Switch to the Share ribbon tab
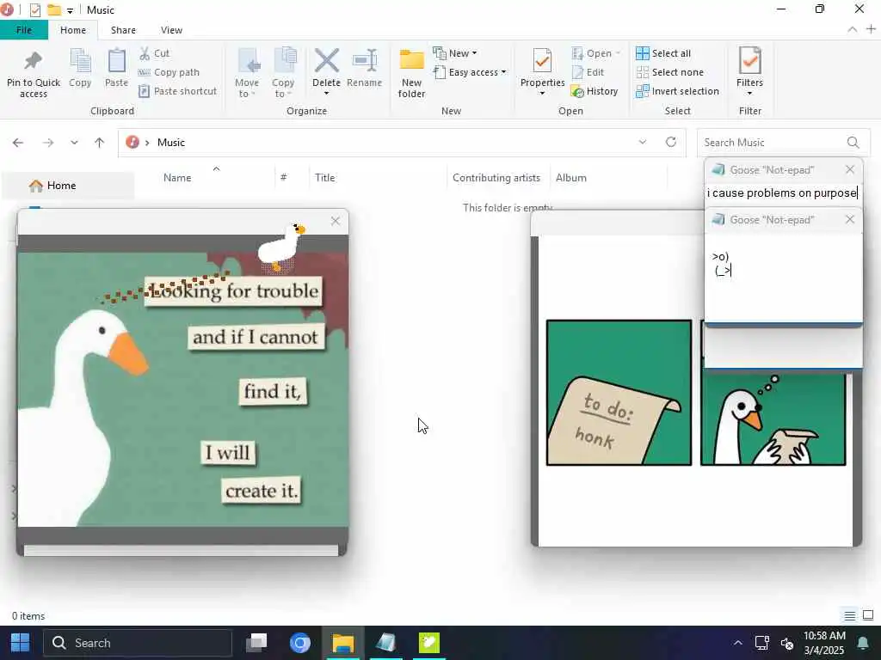The height and width of the screenshot is (660, 881). tap(123, 30)
